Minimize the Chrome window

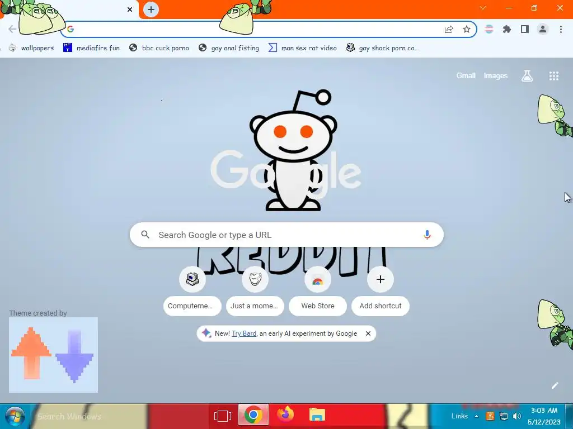point(509,8)
